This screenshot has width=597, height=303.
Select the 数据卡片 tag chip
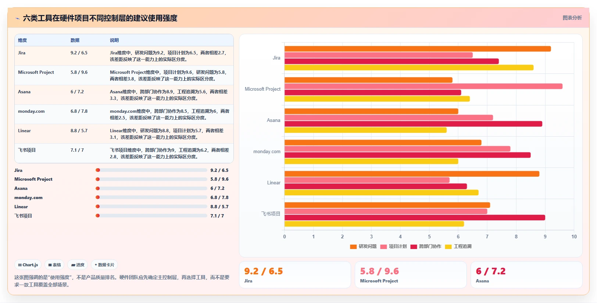click(x=104, y=265)
